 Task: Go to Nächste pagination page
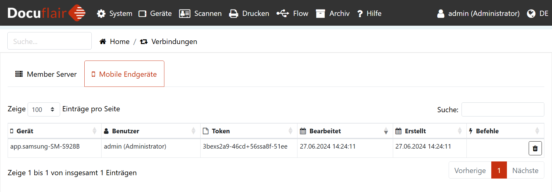(525, 170)
